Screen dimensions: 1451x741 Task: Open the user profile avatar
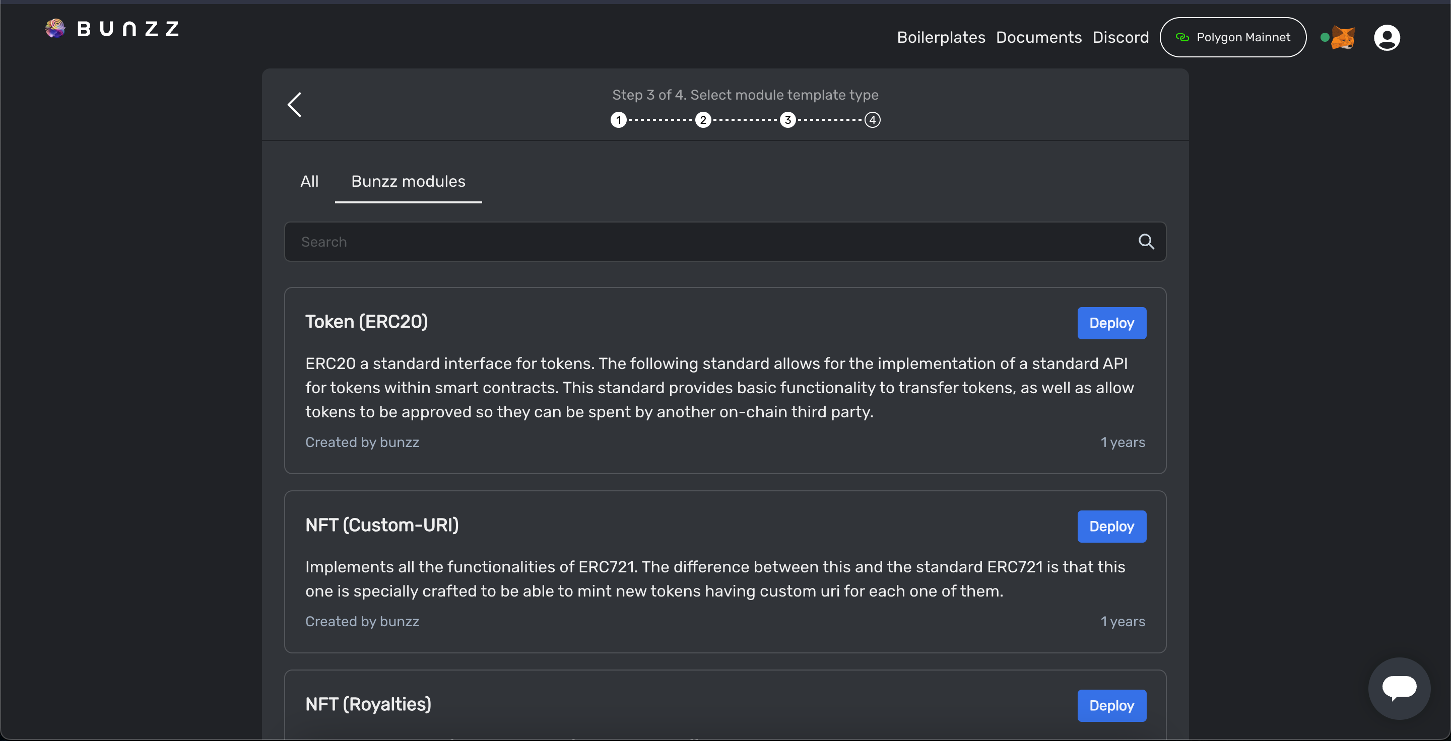tap(1386, 38)
